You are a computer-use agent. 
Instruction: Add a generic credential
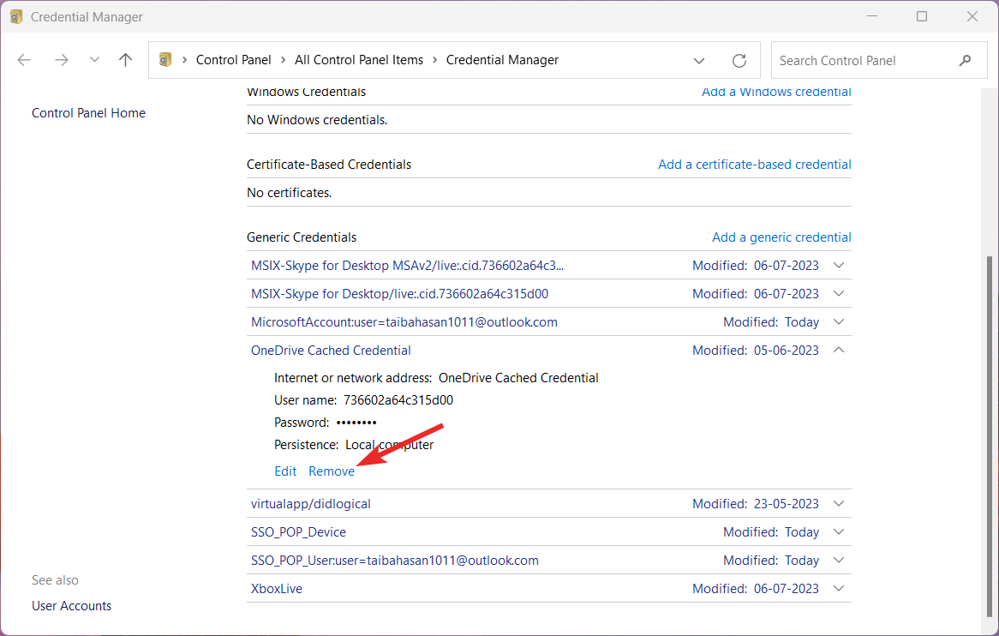tap(781, 237)
